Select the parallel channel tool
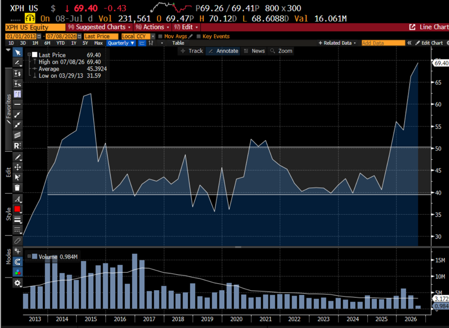Viewport: 449px width, 328px height. coord(17,135)
